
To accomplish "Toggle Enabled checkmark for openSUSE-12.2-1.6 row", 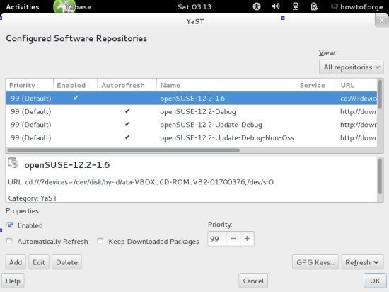I will [x=76, y=98].
